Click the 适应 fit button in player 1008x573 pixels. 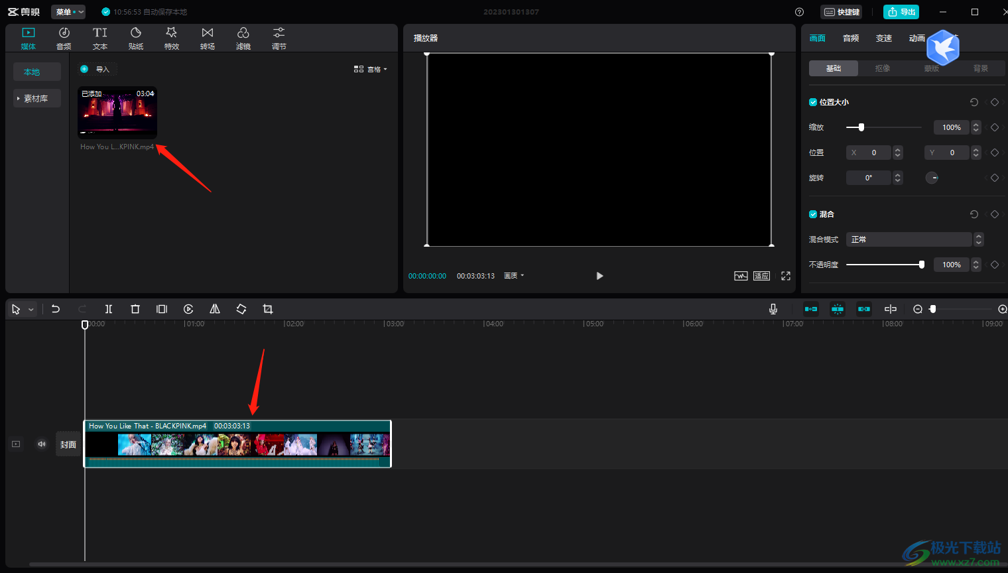[761, 276]
